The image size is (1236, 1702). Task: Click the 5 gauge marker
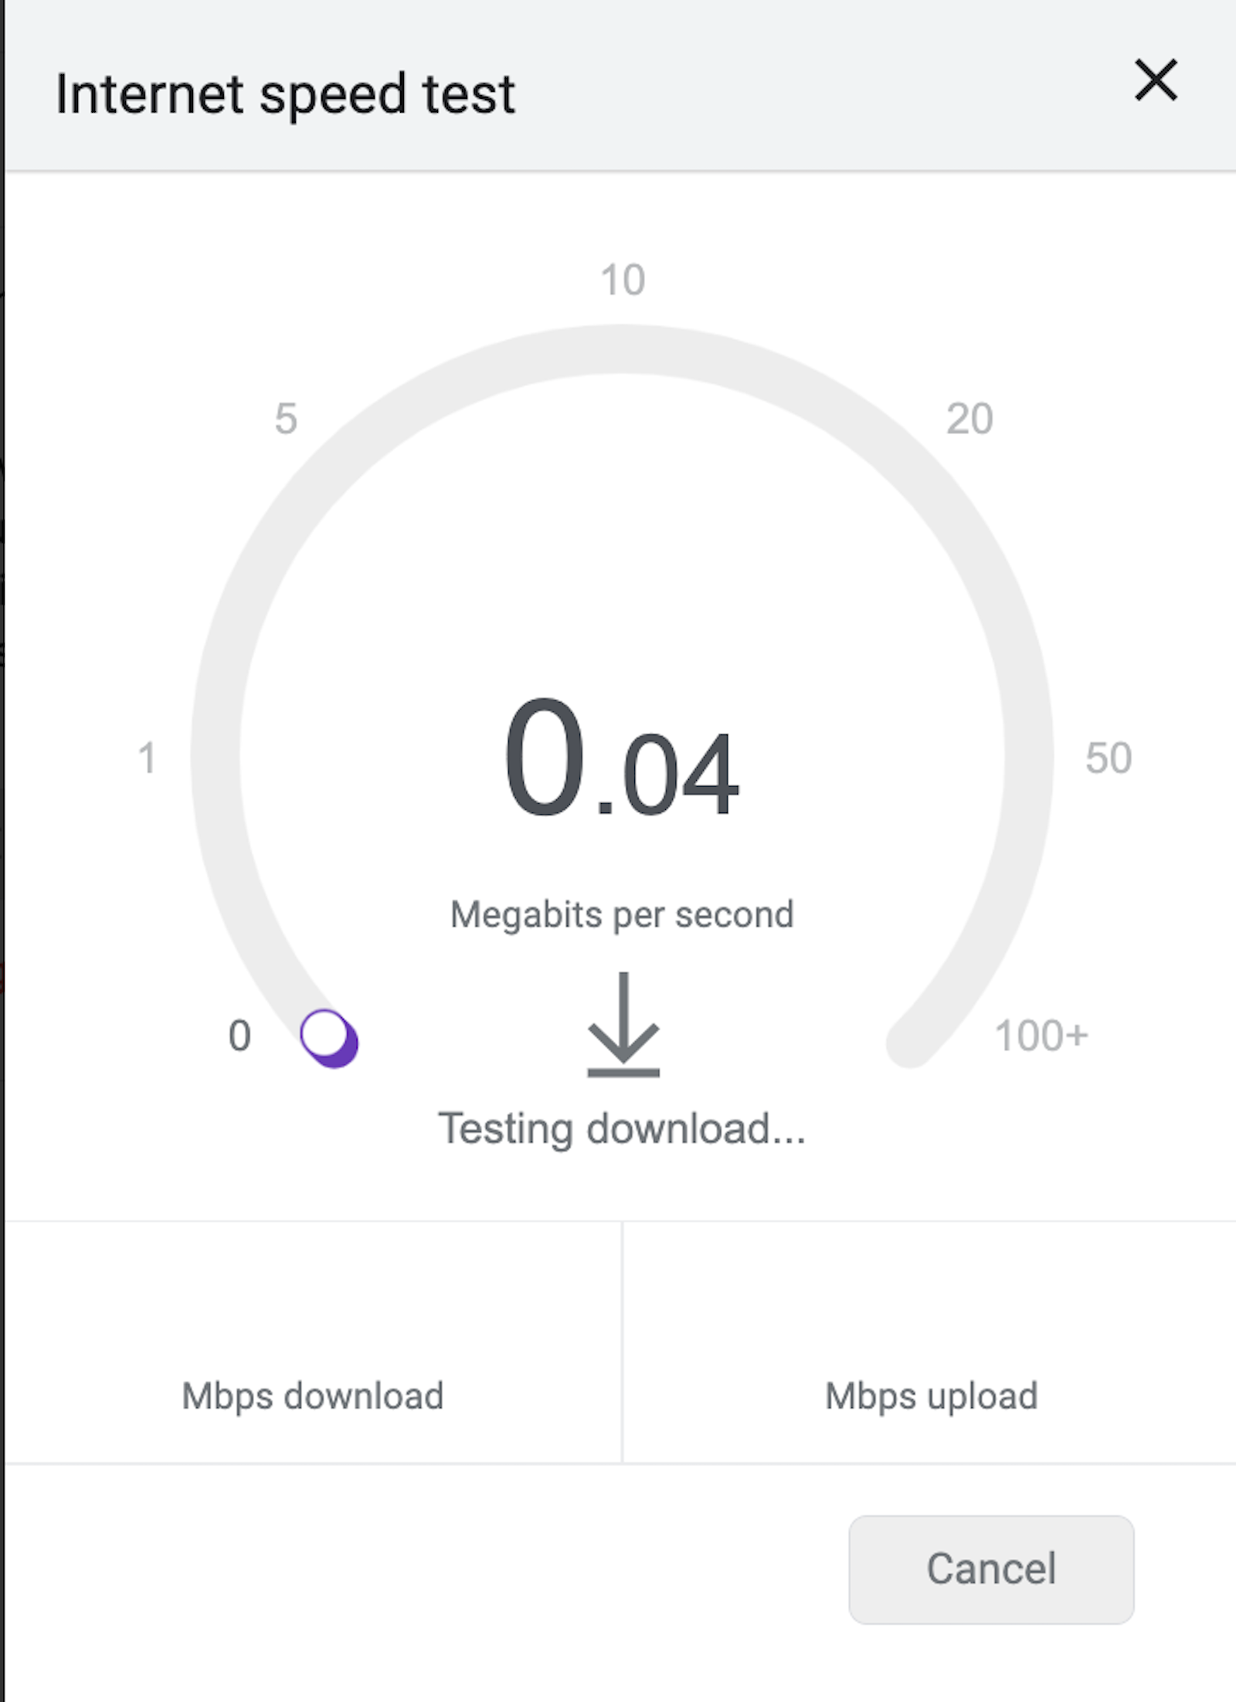(285, 418)
